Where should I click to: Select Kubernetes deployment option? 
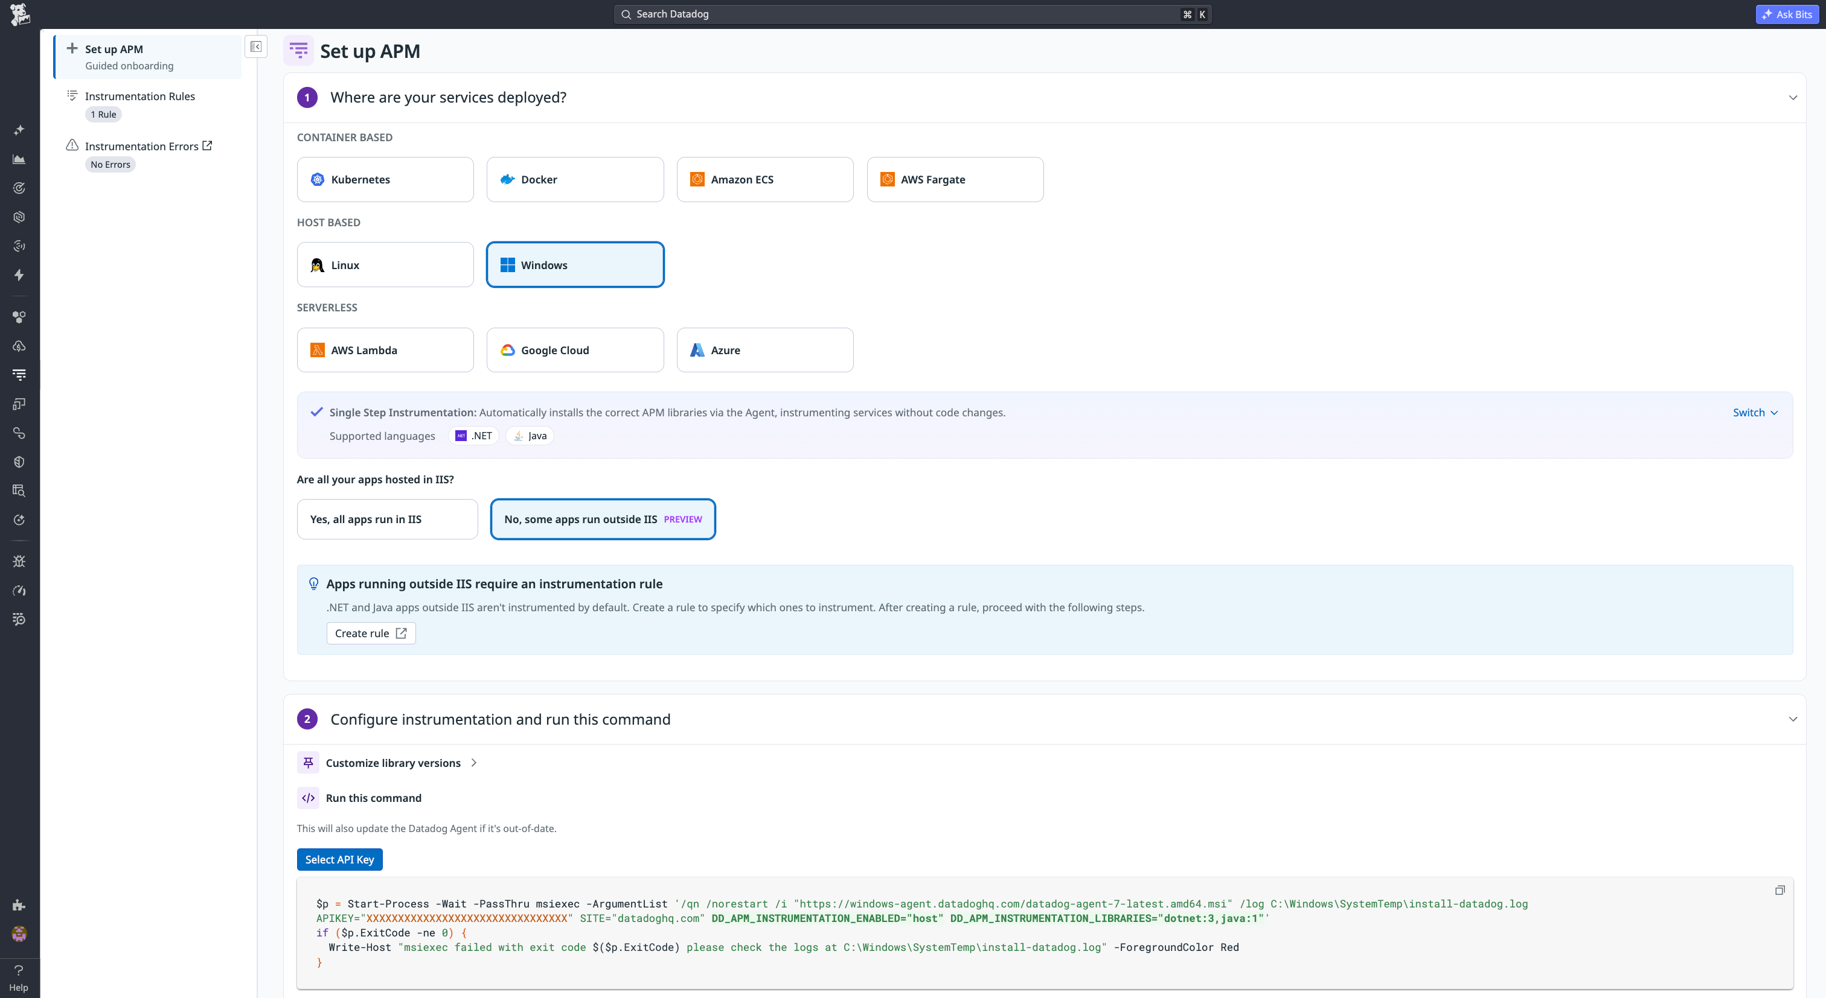pyautogui.click(x=385, y=180)
